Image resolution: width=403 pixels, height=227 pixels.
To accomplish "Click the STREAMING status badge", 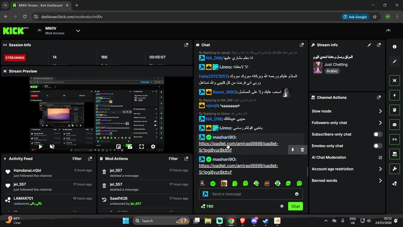I will click(15, 58).
